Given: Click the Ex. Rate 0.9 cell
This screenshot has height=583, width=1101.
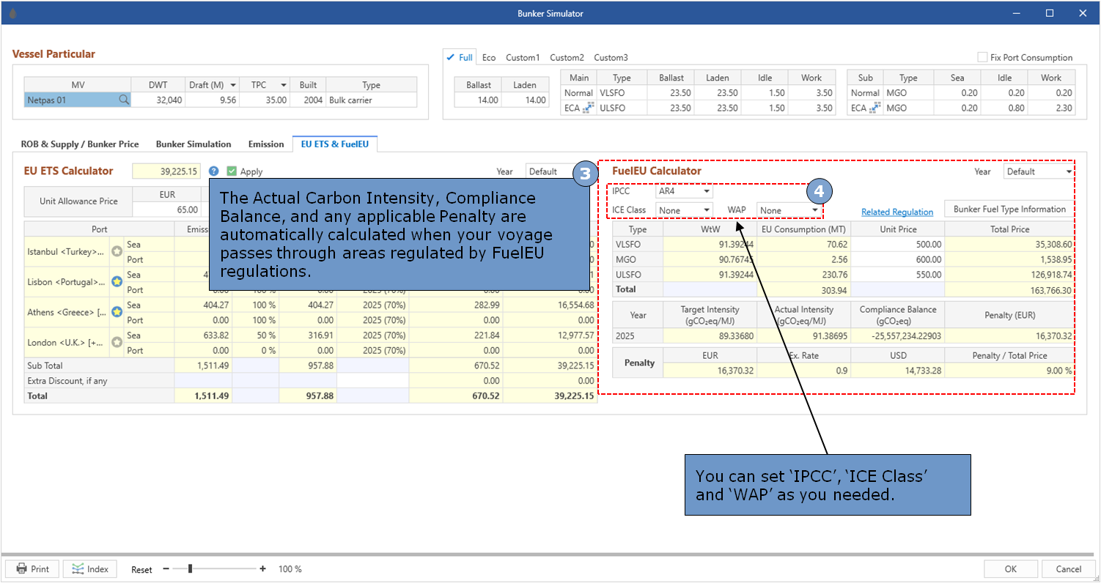Looking at the screenshot, I should 804,371.
